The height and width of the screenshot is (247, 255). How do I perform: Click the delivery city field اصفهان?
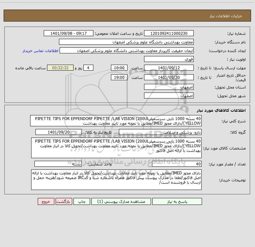[169, 96]
